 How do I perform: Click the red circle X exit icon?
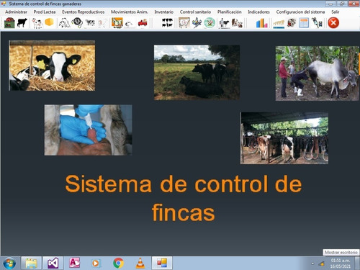(x=333, y=23)
